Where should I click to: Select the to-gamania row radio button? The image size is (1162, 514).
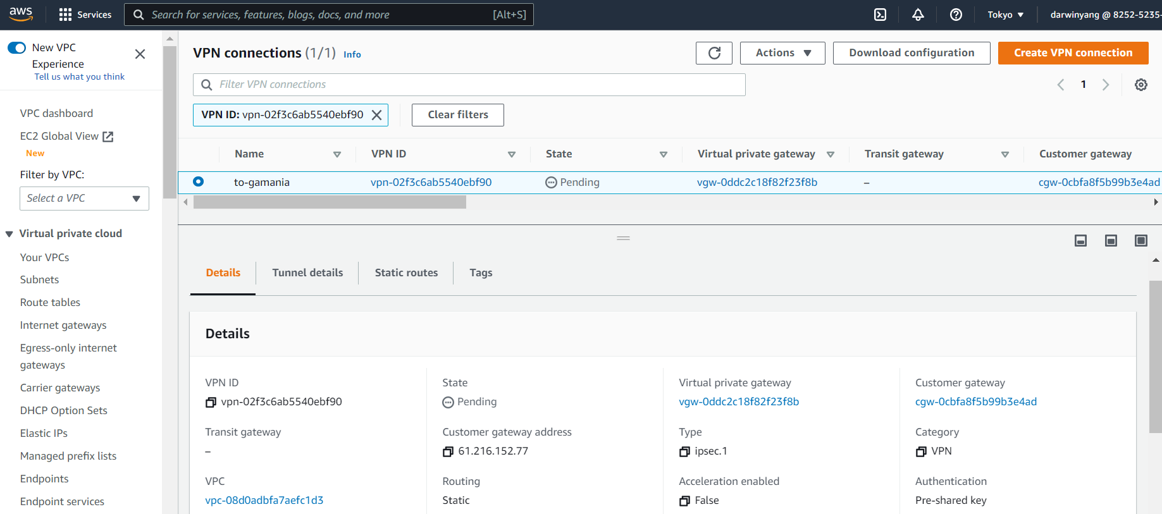199,182
